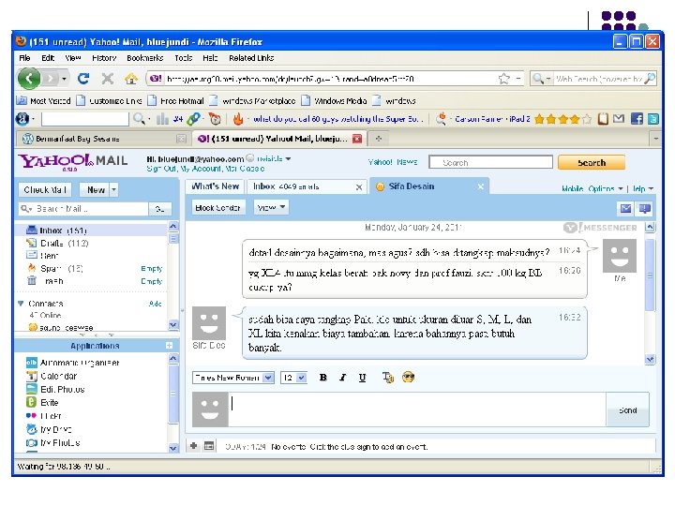Open the back-forward history dropdown arrow
Image resolution: width=675 pixels, height=506 pixels.
click(x=64, y=79)
